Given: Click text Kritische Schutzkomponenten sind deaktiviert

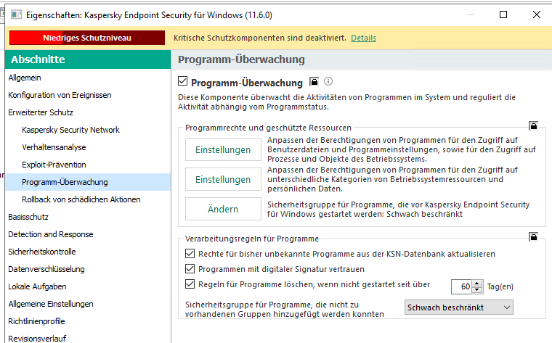Looking at the screenshot, I should point(260,38).
